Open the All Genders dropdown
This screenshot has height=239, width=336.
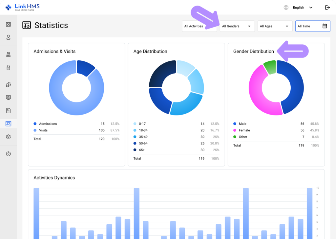tap(237, 26)
